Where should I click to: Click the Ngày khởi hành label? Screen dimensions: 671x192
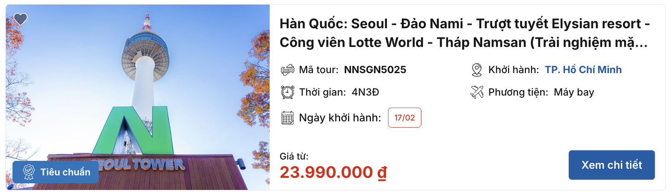[x=340, y=118]
